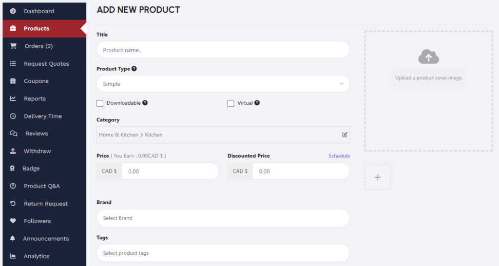This screenshot has height=266, width=499.
Task: Enable the Downloadable checkbox
Action: tap(100, 103)
